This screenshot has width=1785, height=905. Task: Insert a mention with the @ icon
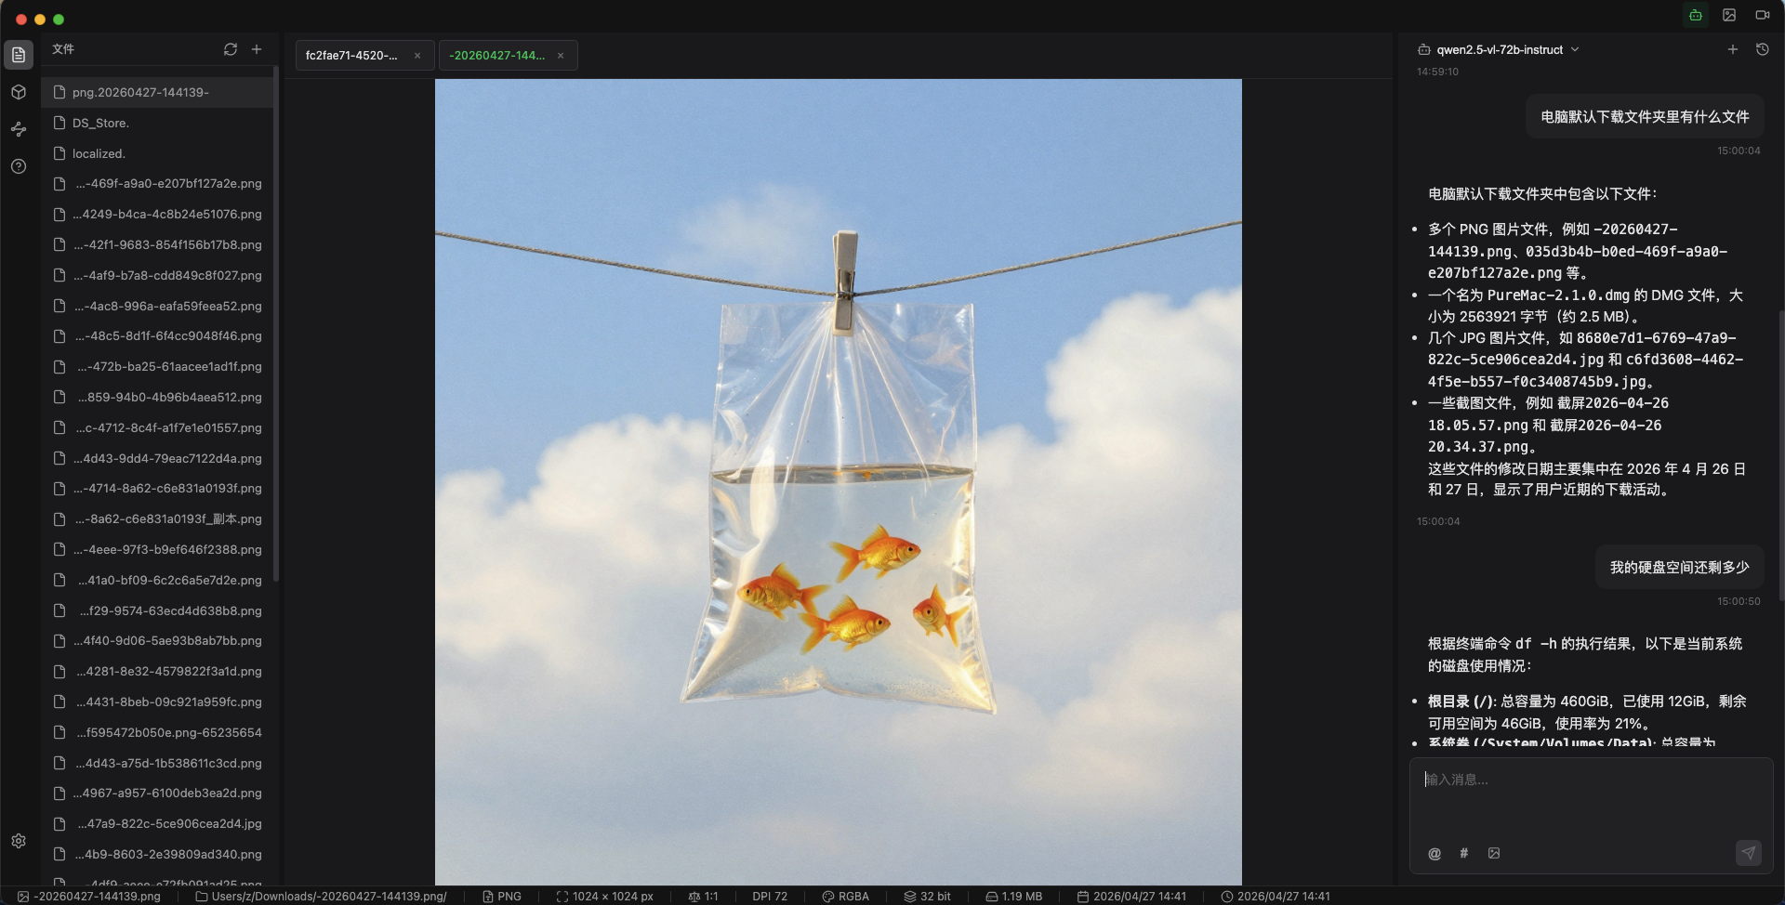point(1435,853)
